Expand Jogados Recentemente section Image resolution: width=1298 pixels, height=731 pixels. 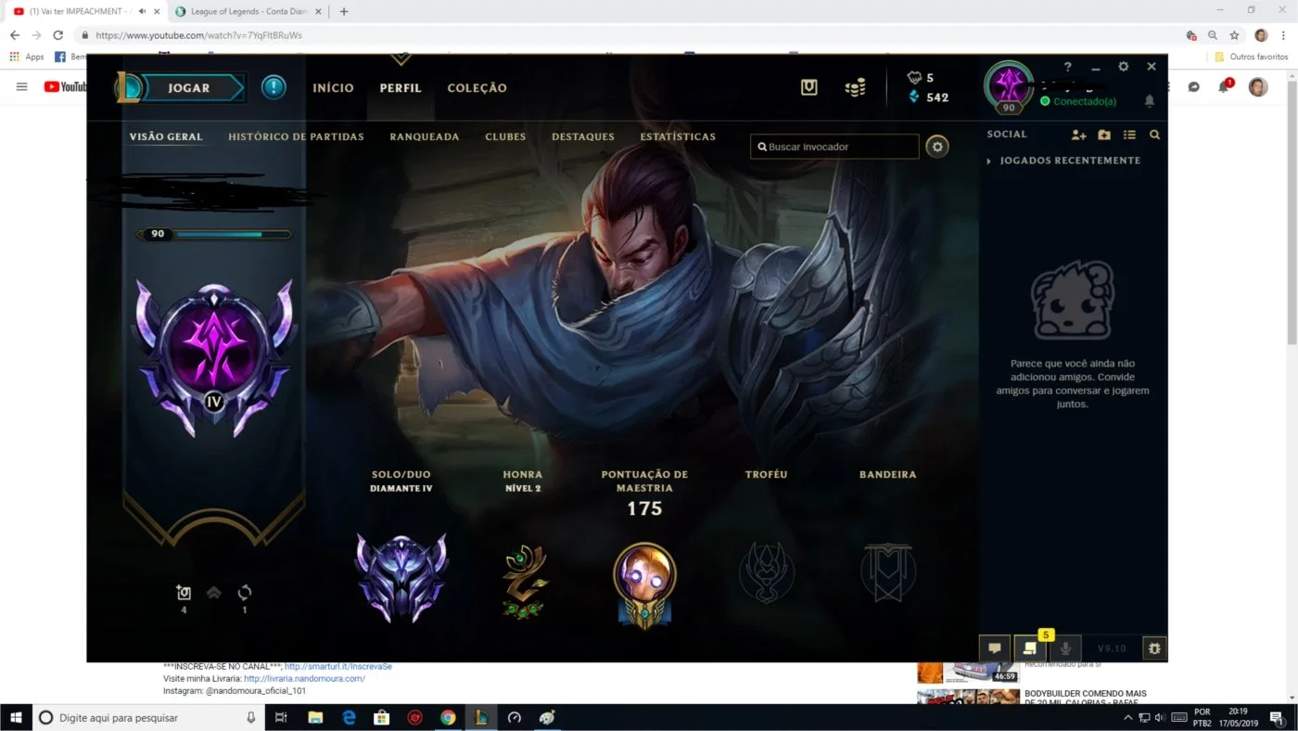(1064, 160)
